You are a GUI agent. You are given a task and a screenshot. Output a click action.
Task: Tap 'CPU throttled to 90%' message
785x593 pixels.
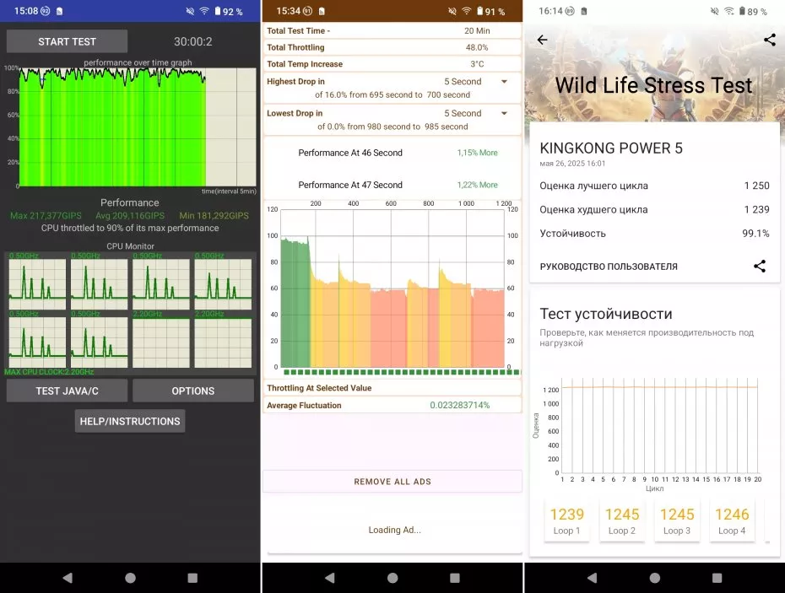[x=130, y=229]
